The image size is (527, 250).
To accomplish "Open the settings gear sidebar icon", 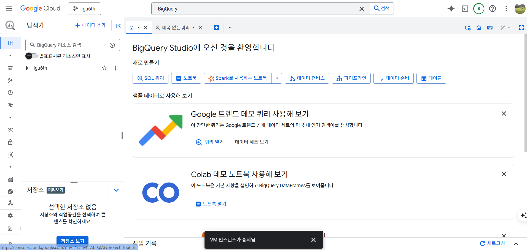I will 10,216.
